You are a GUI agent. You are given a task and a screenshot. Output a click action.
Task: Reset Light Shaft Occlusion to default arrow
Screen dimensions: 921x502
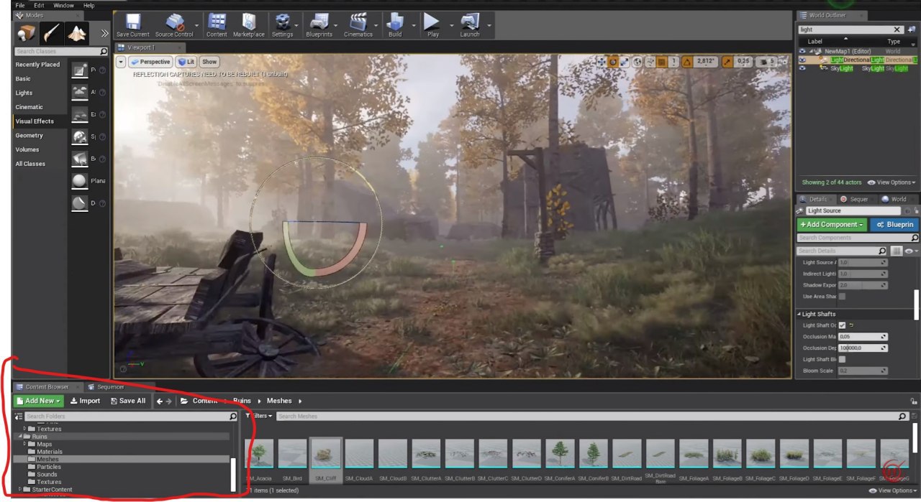click(851, 325)
